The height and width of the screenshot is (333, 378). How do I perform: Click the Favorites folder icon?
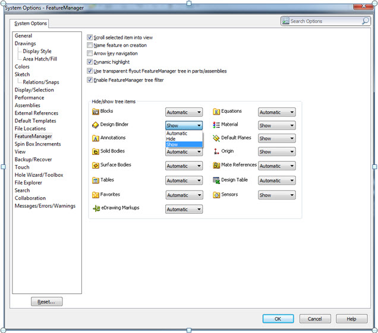point(96,195)
